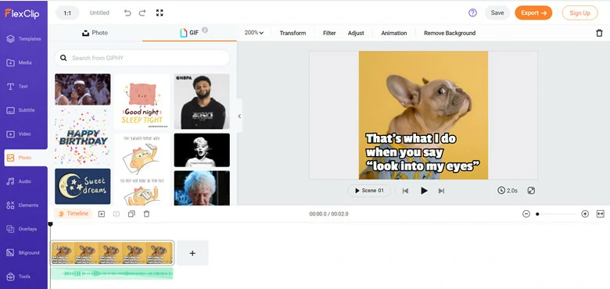Delete selected element with trash icon in top toolbar
This screenshot has height=289, width=610.
pos(599,33)
